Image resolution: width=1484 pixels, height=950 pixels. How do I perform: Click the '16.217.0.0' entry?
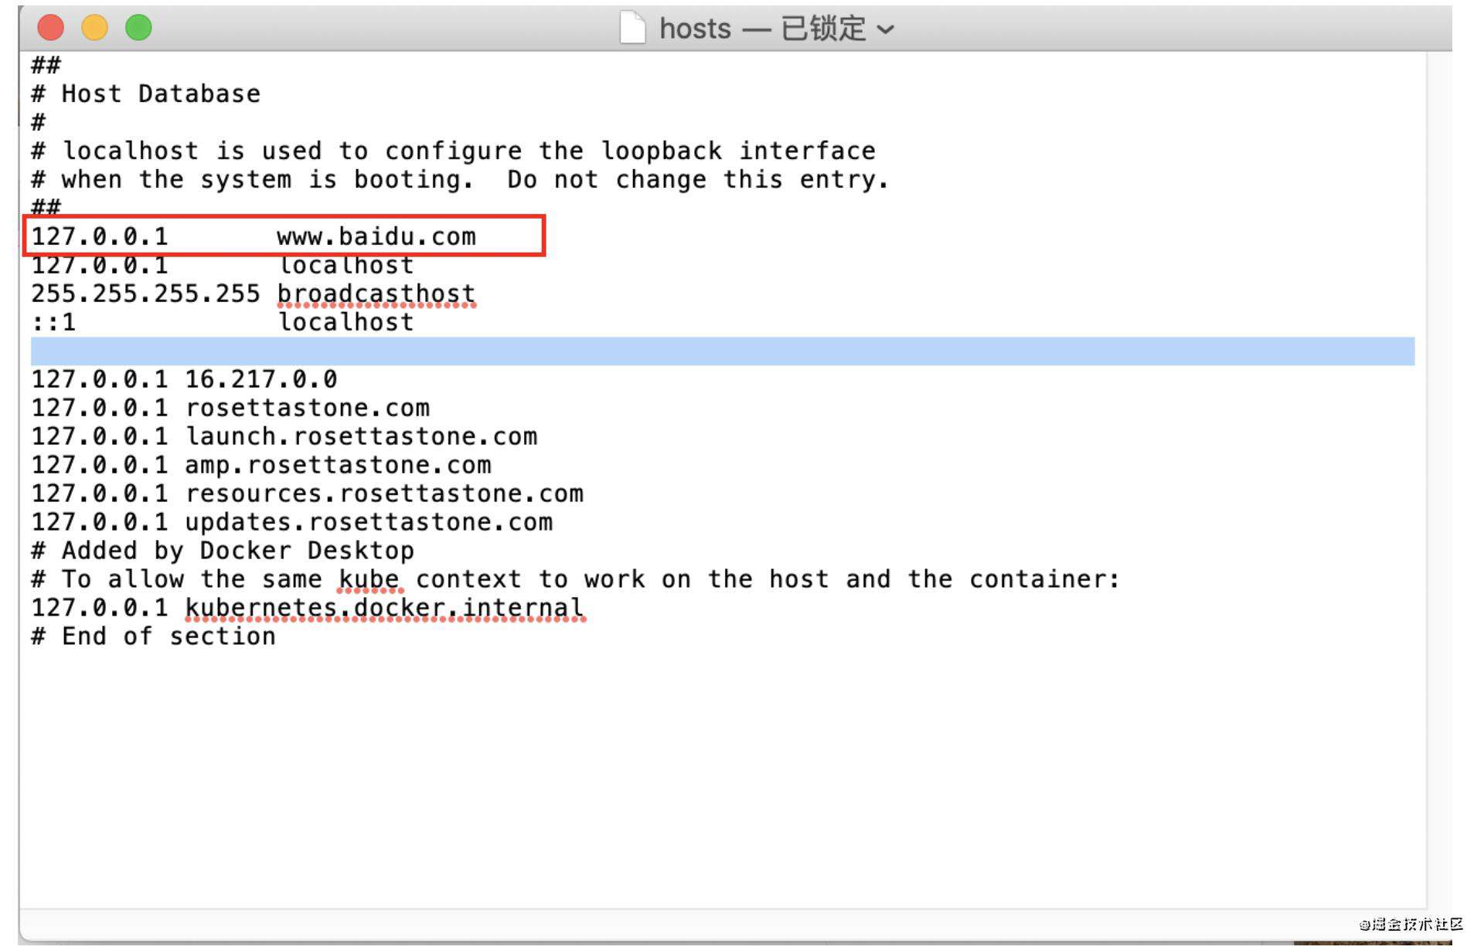[x=261, y=379]
